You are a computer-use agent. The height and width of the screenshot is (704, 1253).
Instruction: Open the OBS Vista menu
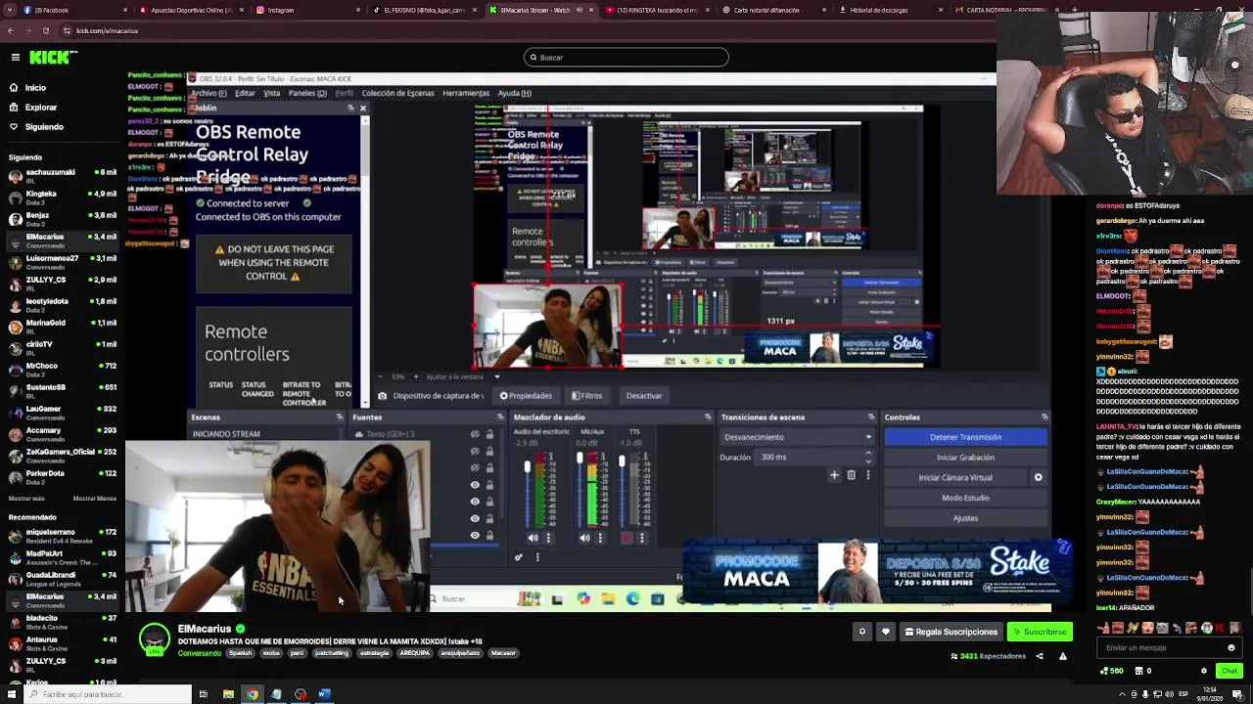[271, 93]
